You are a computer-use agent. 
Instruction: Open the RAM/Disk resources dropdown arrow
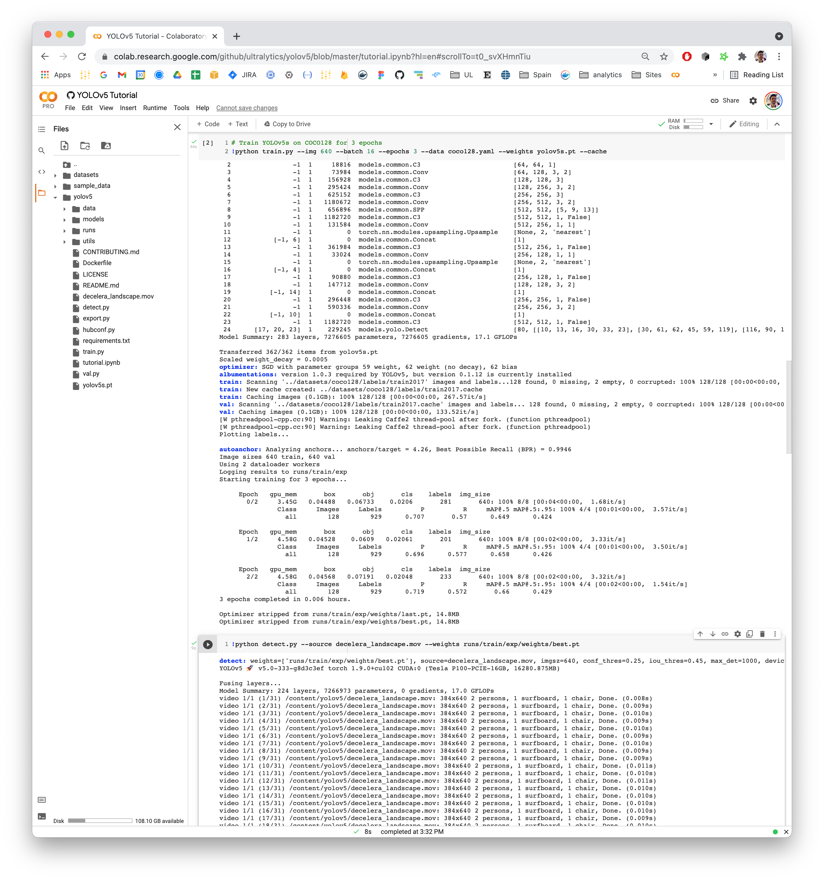coord(711,124)
